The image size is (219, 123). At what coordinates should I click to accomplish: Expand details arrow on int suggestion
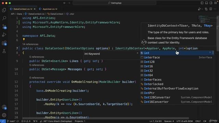coord(210,52)
